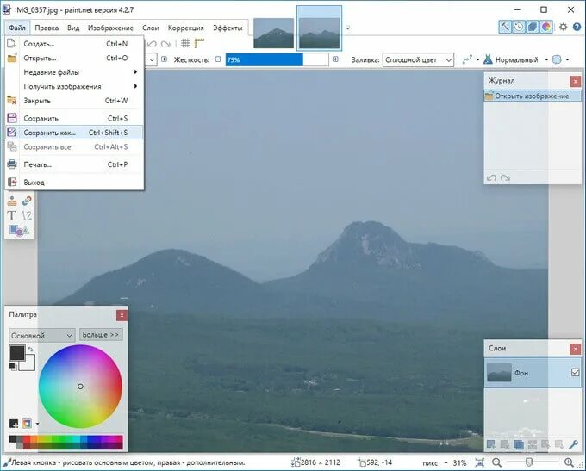Click the printer icon beside Печать
This screenshot has width=586, height=471.
(12, 164)
